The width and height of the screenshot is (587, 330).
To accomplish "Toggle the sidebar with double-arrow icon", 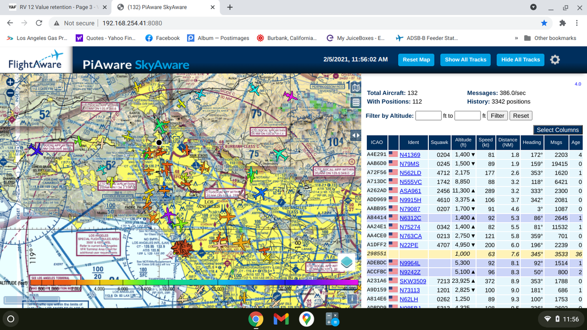I will click(x=355, y=135).
